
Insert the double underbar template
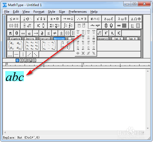tap(94, 37)
